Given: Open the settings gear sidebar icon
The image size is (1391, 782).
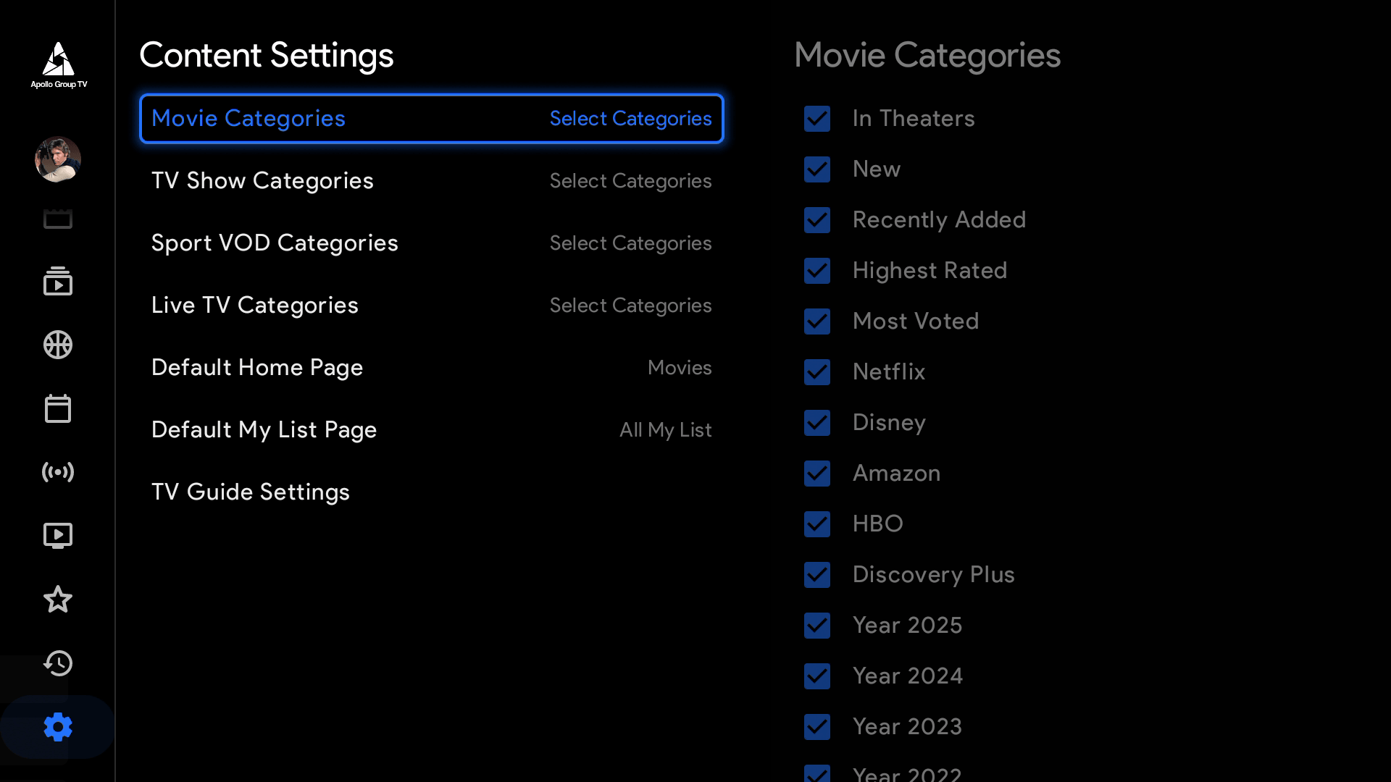Looking at the screenshot, I should (x=58, y=727).
